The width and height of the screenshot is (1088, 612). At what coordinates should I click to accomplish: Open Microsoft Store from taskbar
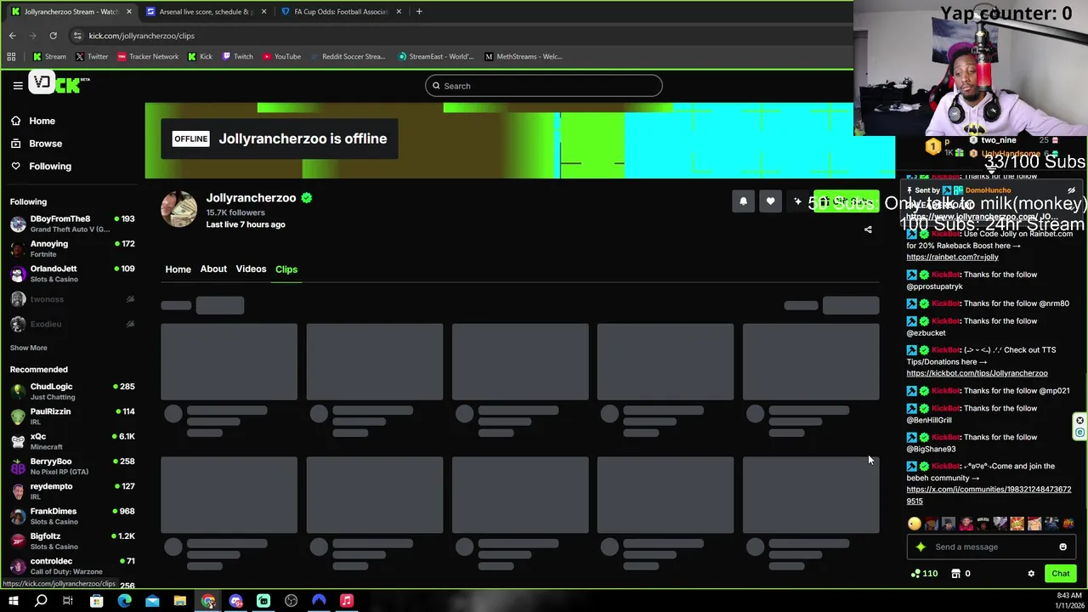pyautogui.click(x=97, y=601)
